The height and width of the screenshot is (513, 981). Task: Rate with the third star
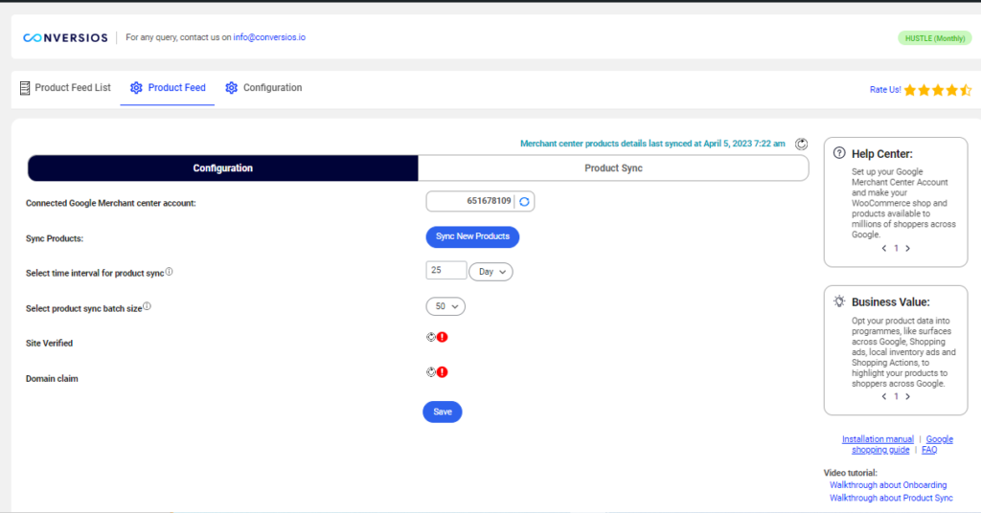[x=938, y=90]
